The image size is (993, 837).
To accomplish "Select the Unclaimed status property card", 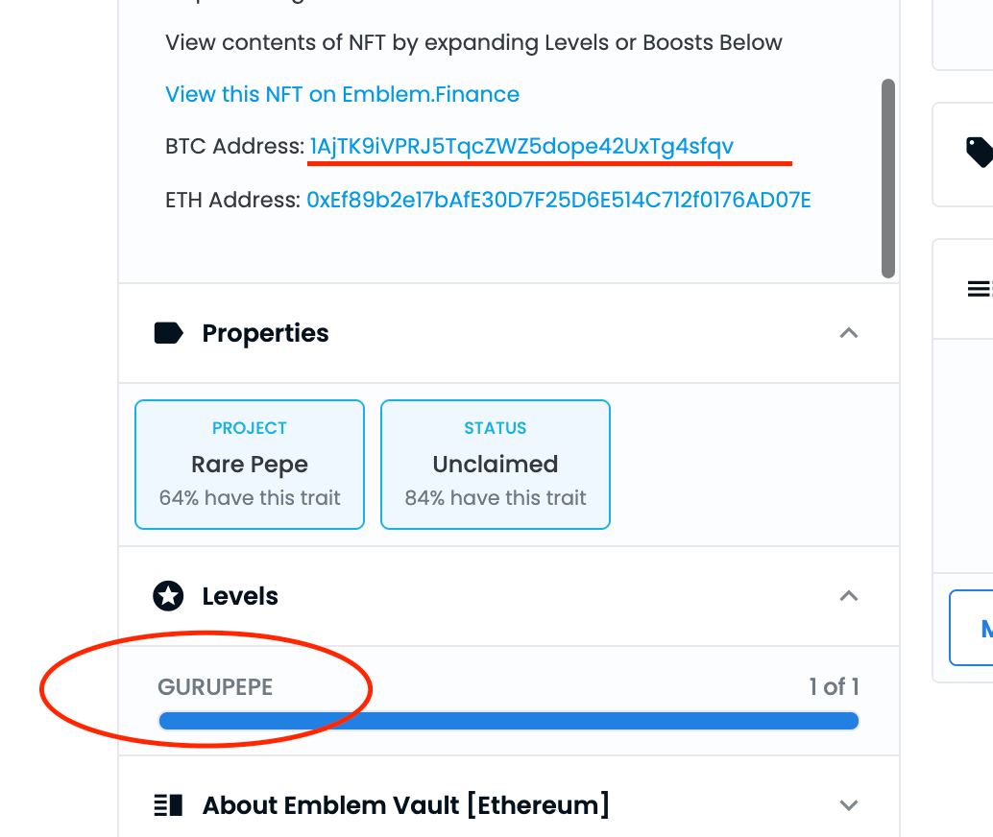I will click(x=496, y=464).
